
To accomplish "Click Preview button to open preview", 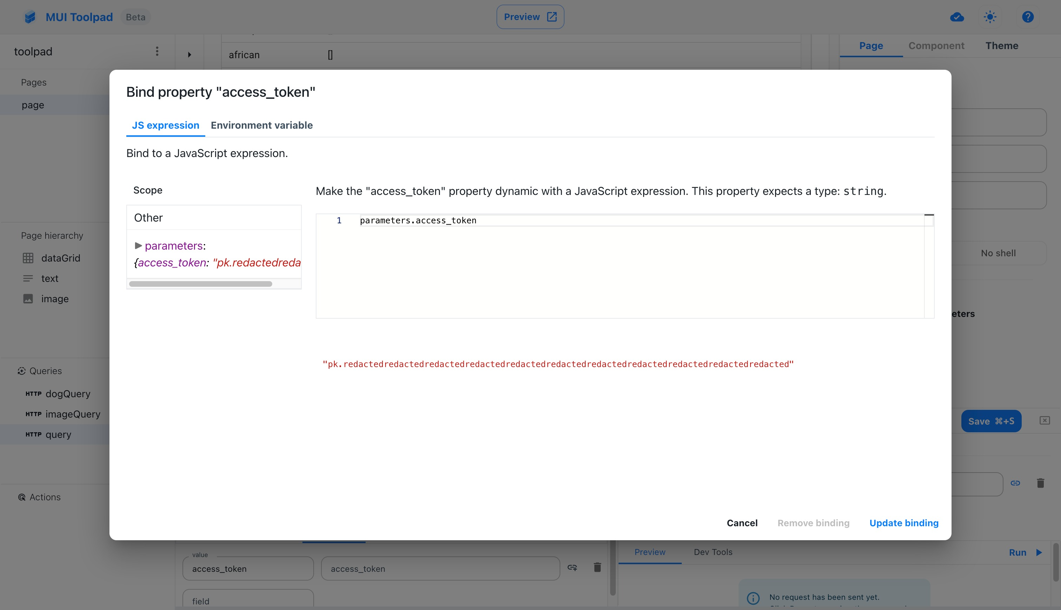I will [530, 16].
